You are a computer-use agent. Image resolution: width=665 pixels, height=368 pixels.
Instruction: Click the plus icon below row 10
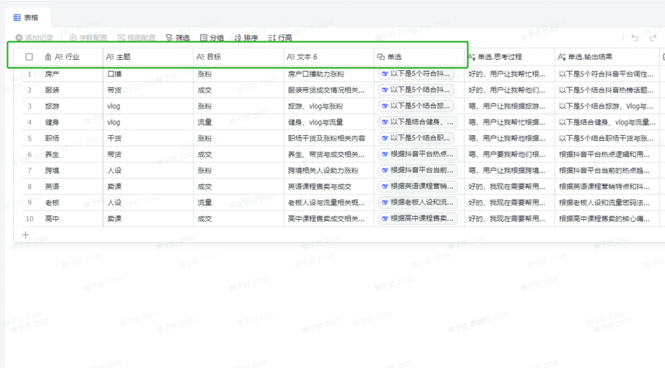26,235
